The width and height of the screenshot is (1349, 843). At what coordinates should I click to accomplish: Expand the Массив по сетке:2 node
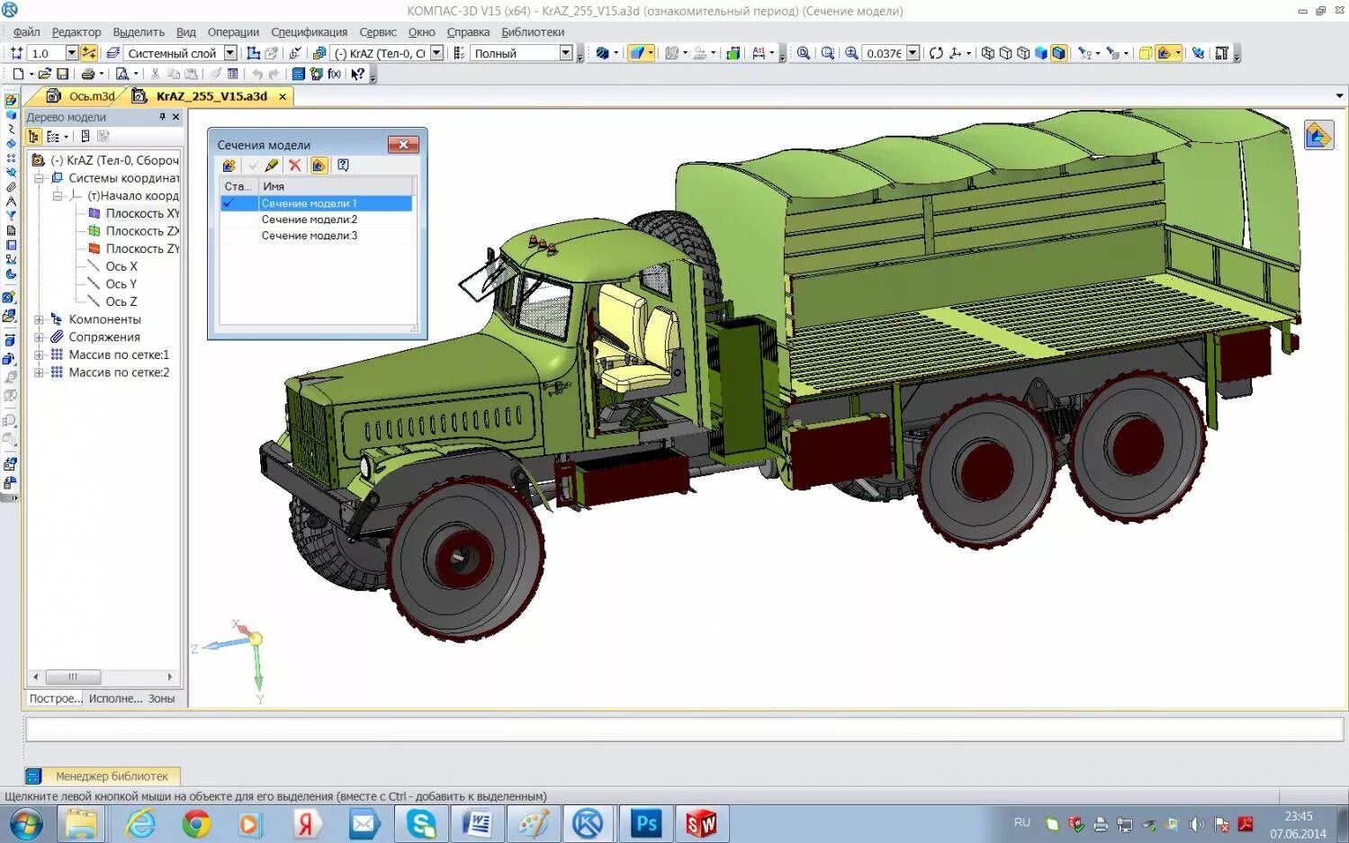click(x=40, y=372)
